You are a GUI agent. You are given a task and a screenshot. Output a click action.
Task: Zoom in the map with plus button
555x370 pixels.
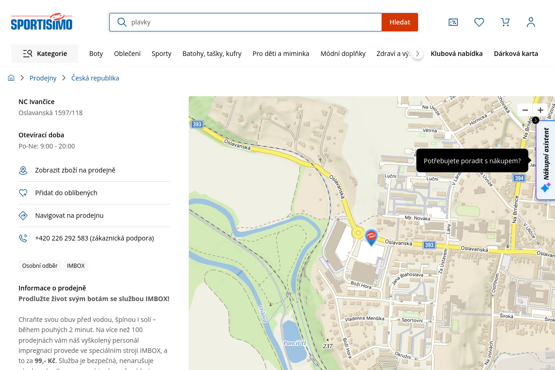(x=540, y=110)
